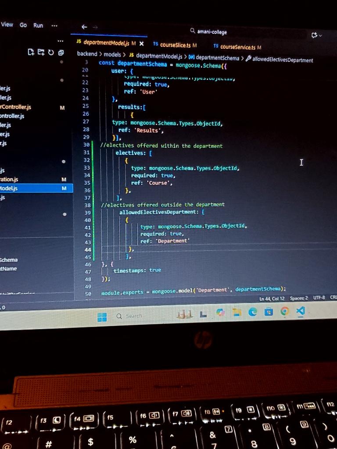Open Task View on the taskbar
The height and width of the screenshot is (449, 337).
coord(203,314)
